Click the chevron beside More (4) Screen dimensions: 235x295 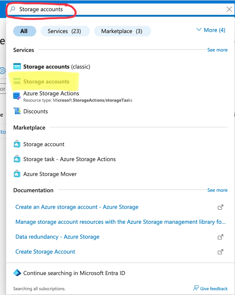tap(199, 30)
